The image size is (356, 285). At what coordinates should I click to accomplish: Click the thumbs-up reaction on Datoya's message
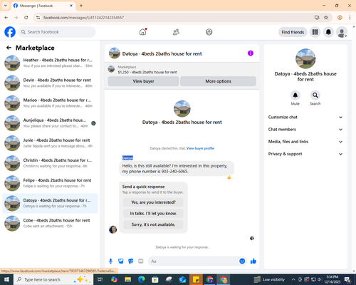pyautogui.click(x=229, y=177)
